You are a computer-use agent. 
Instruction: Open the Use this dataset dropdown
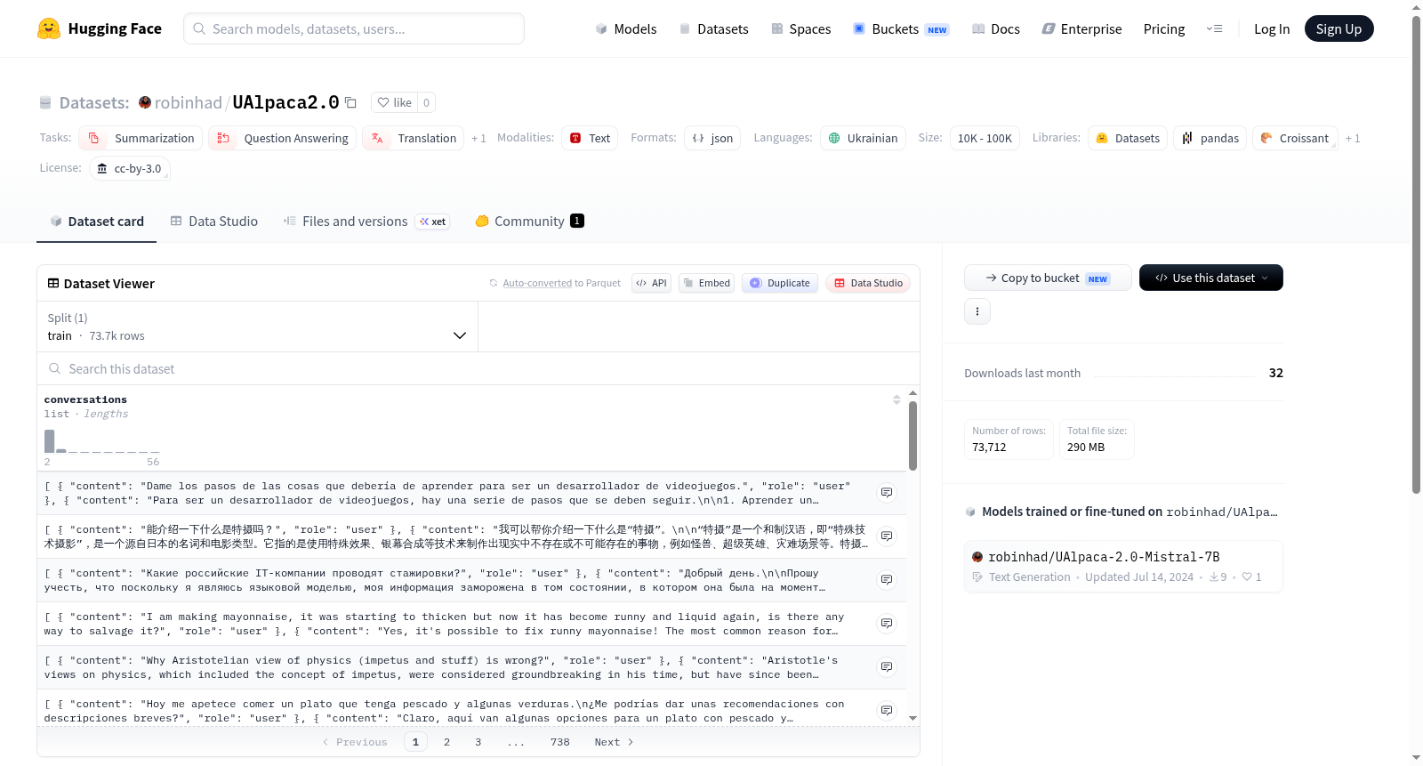coord(1210,278)
